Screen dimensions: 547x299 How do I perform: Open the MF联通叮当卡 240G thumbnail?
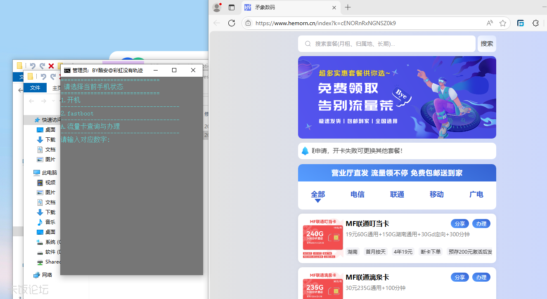tap(323, 238)
